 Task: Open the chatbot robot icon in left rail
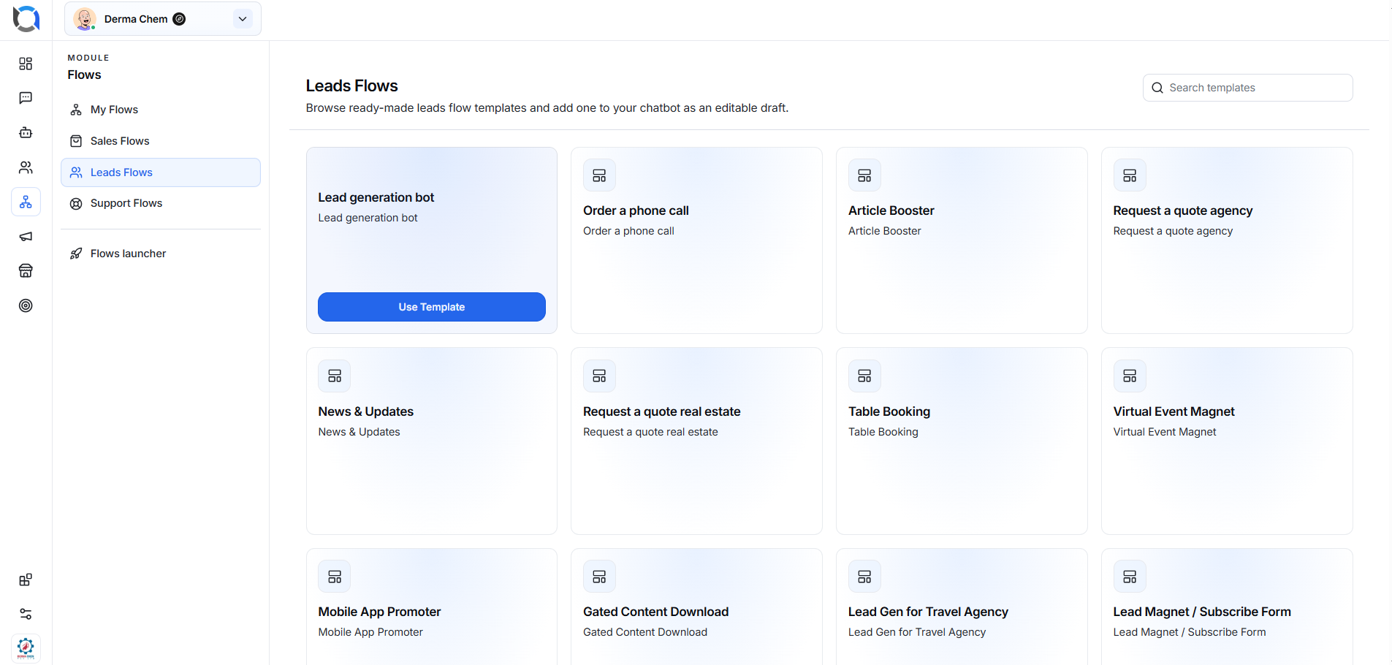[x=26, y=132]
